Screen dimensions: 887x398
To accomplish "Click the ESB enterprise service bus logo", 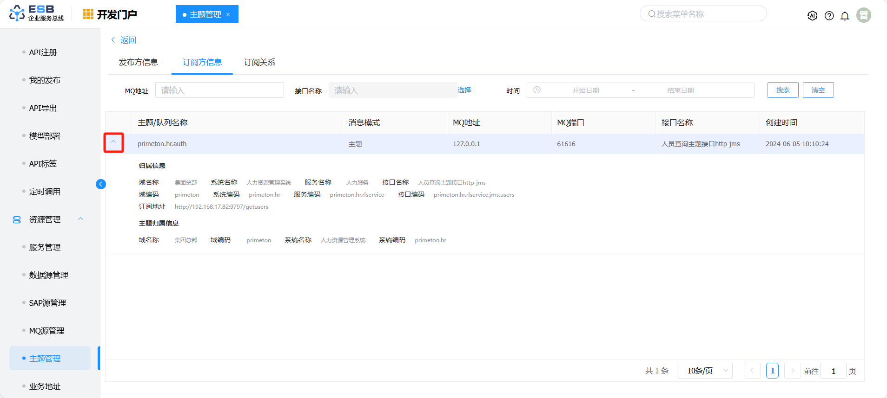I will point(36,13).
